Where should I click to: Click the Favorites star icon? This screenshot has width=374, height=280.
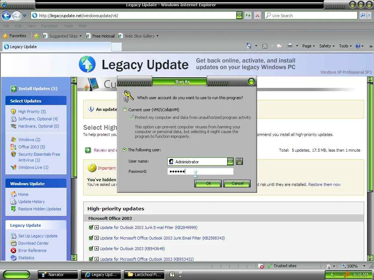pyautogui.click(x=5, y=36)
